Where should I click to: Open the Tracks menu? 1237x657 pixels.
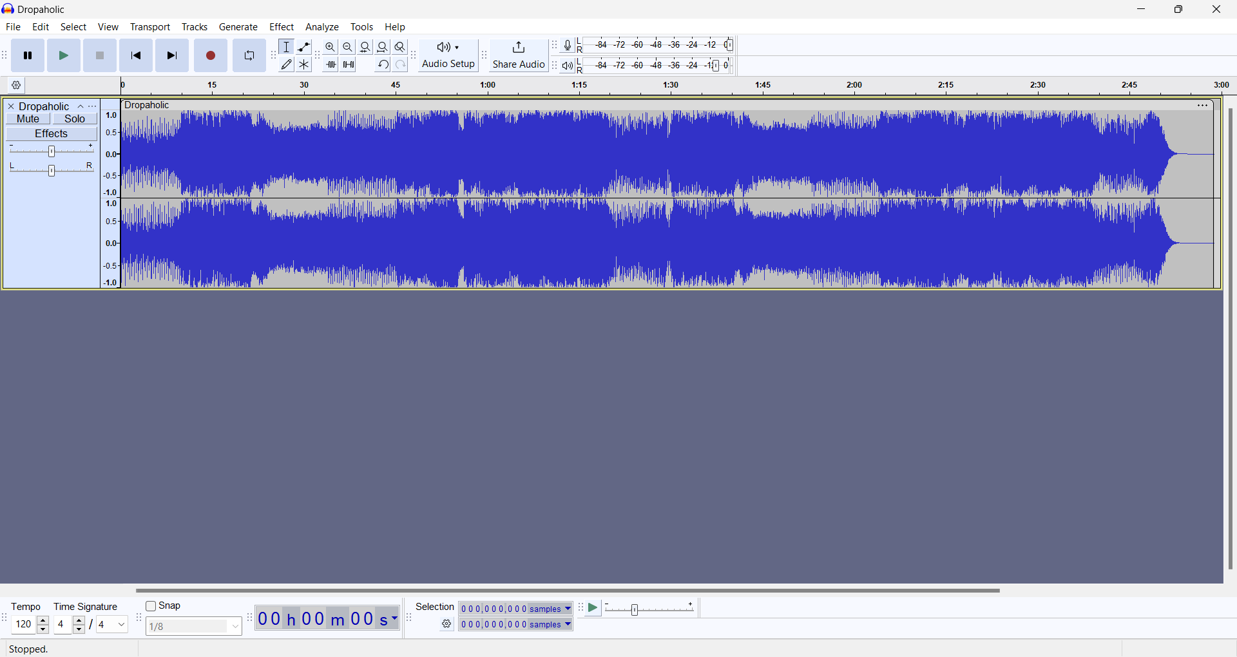coord(195,27)
